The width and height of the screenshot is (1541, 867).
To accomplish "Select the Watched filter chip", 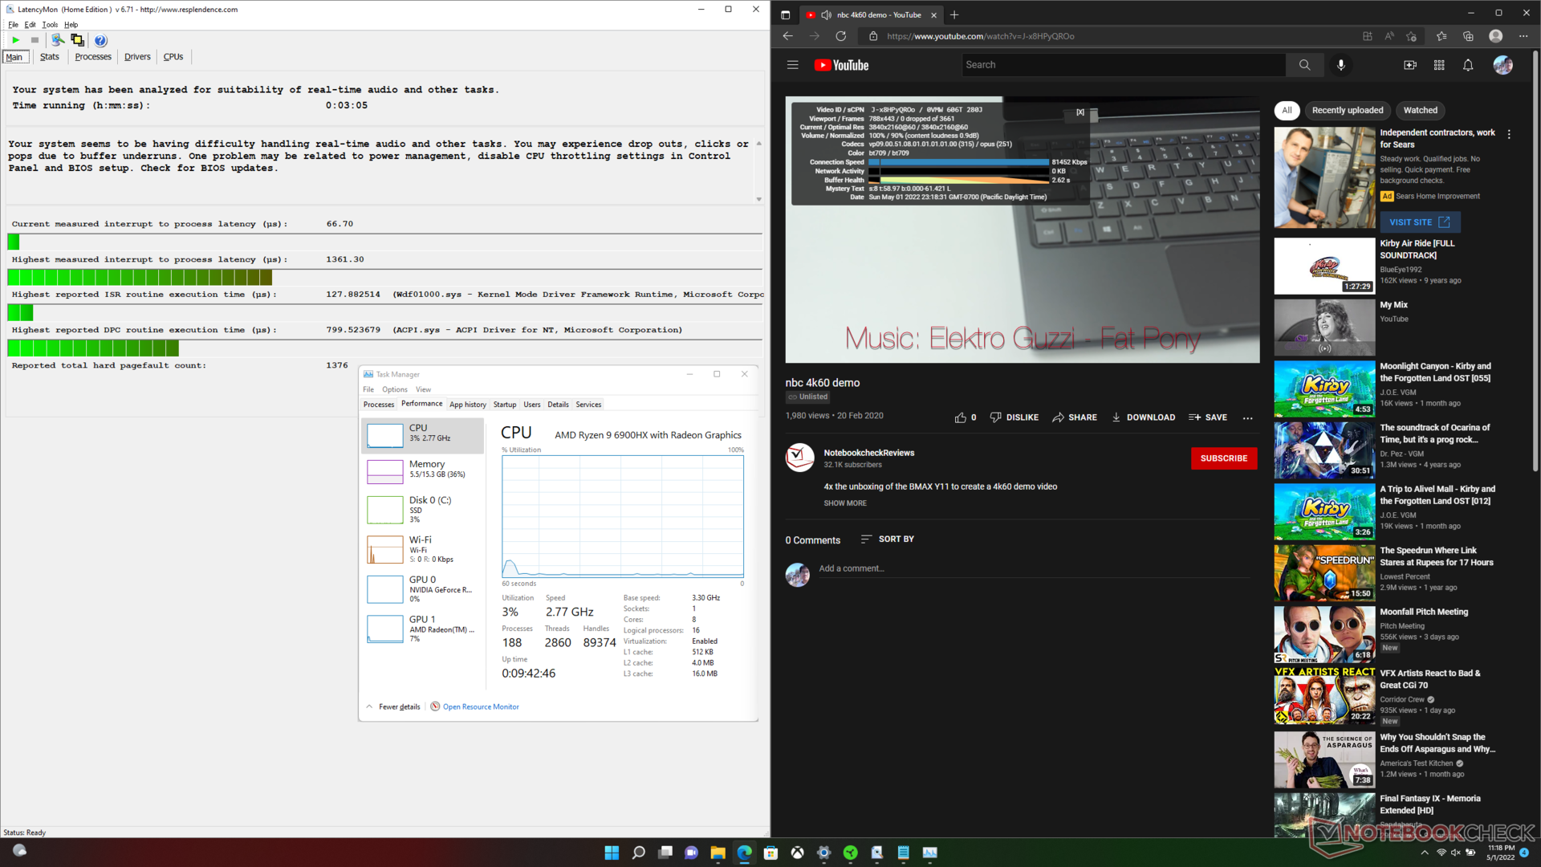I will pos(1421,111).
